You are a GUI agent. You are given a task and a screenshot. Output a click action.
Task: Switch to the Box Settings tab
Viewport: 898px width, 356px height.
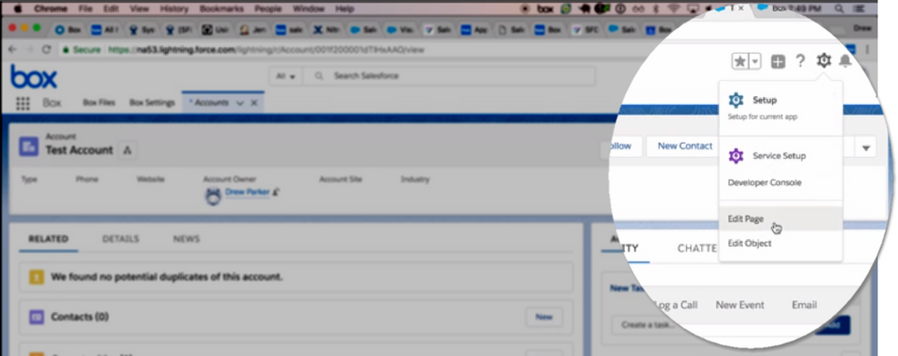click(152, 103)
